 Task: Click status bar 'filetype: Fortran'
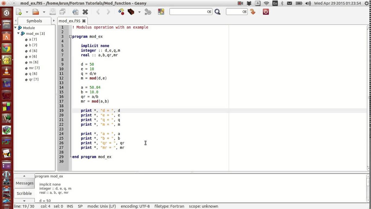[169, 206]
